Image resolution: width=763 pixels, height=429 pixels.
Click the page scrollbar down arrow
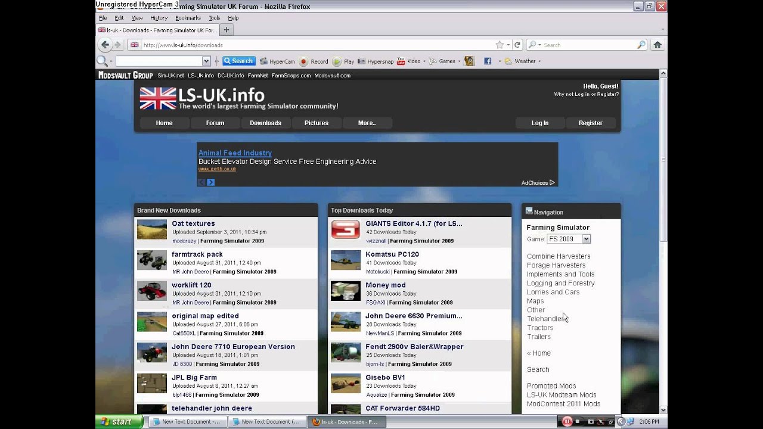pos(663,409)
